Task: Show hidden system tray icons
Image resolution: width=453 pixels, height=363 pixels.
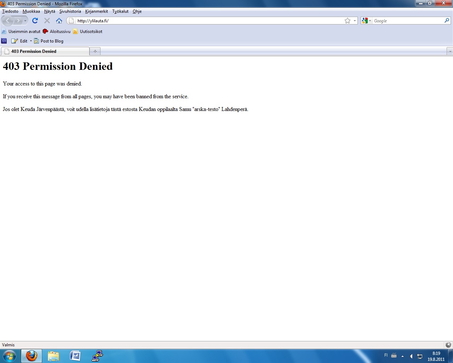Action: point(402,356)
